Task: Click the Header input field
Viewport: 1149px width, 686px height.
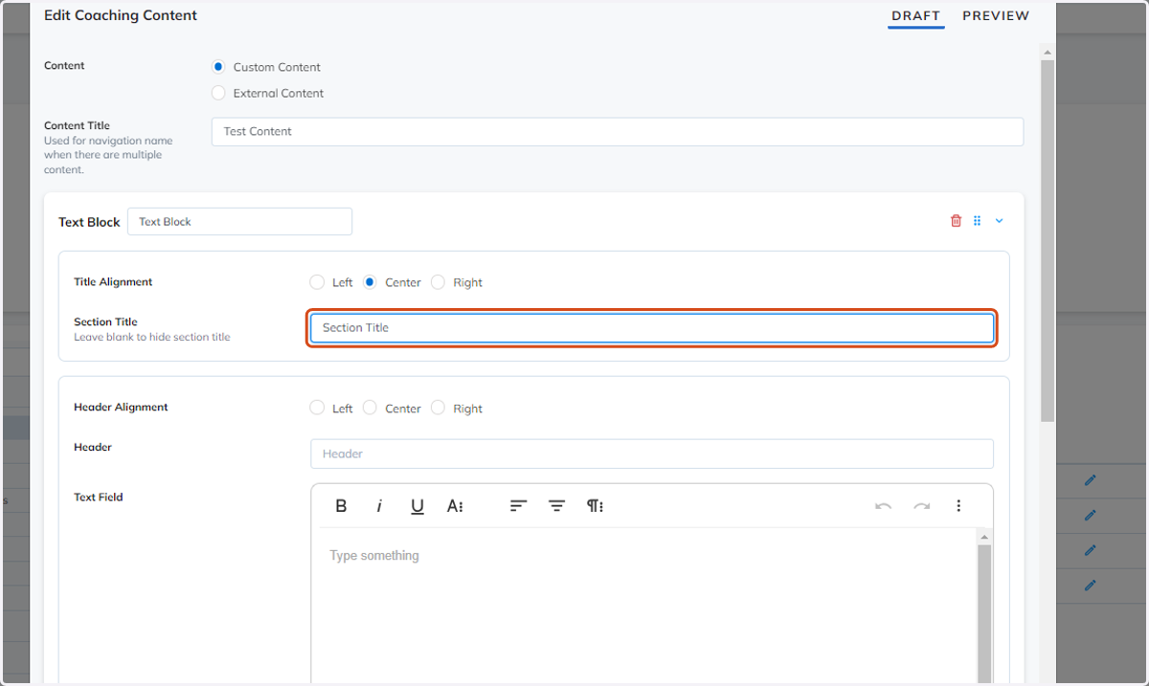Action: [652, 454]
